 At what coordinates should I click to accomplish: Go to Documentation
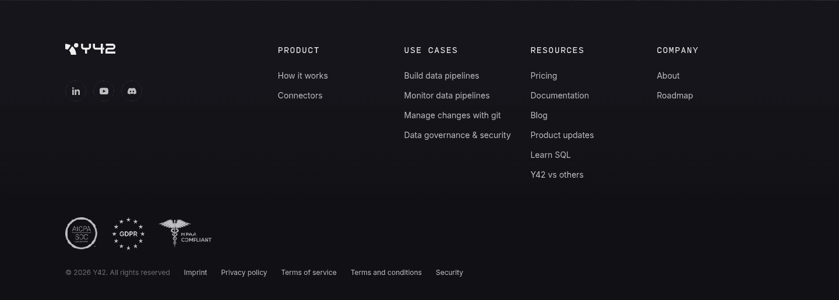click(560, 96)
